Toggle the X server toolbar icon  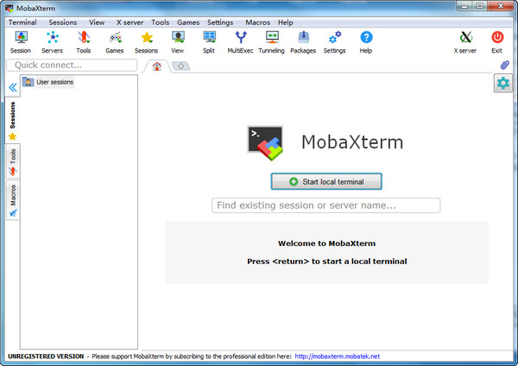[465, 42]
